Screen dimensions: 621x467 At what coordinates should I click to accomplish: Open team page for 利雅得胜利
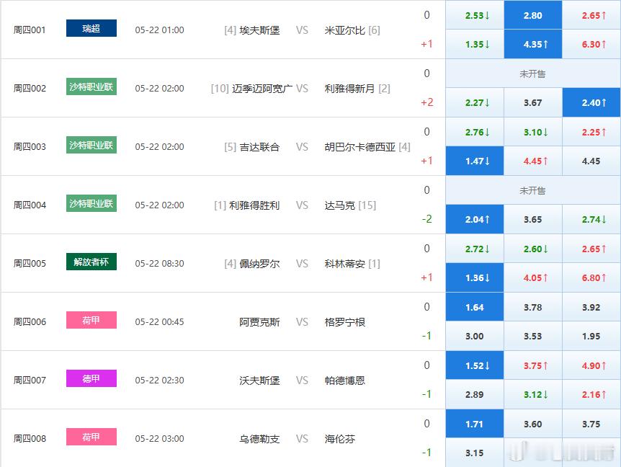pyautogui.click(x=254, y=205)
